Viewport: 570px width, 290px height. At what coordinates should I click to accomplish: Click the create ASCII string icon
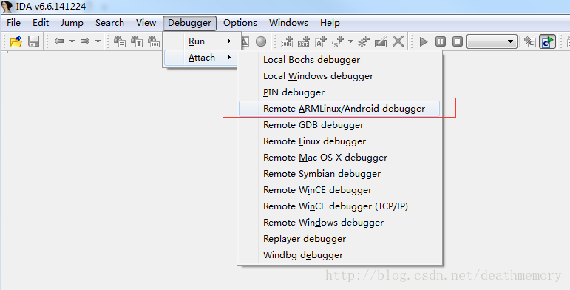tap(321, 41)
